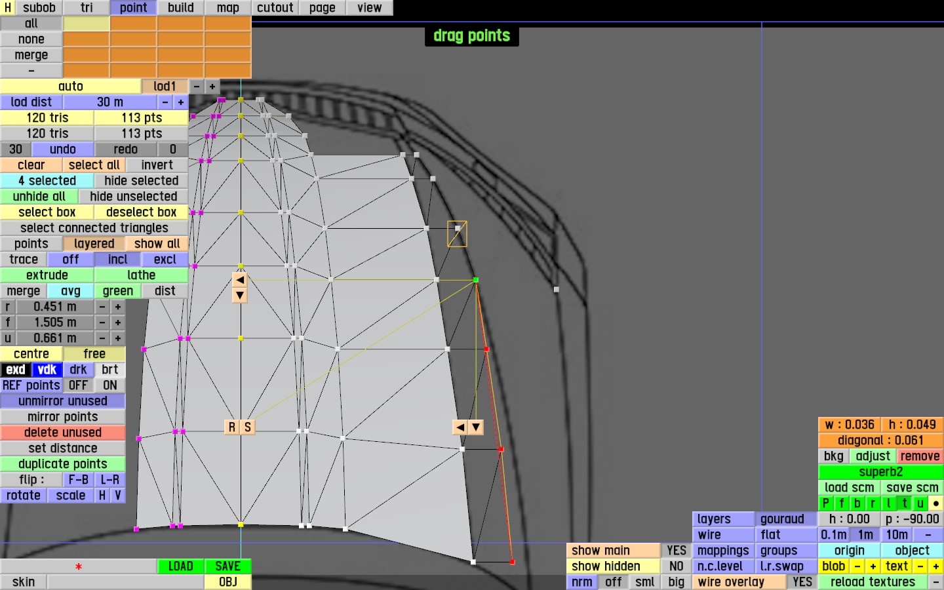Decrease text size with the minus button
This screenshot has height=590, width=944.
pyautogui.click(x=920, y=566)
